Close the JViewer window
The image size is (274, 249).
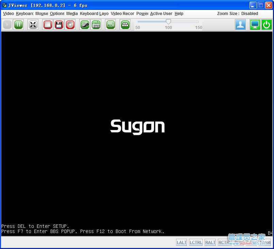269,5
